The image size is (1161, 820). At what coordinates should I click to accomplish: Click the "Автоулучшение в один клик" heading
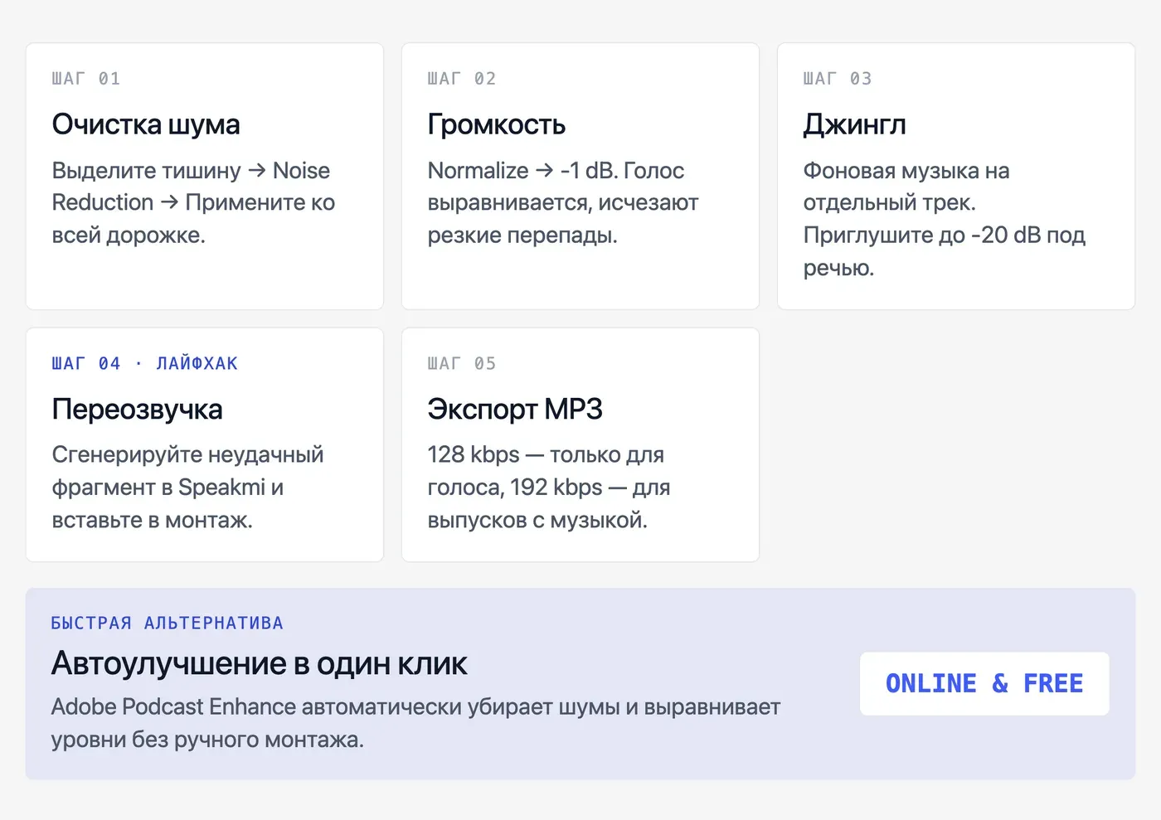tap(260, 663)
